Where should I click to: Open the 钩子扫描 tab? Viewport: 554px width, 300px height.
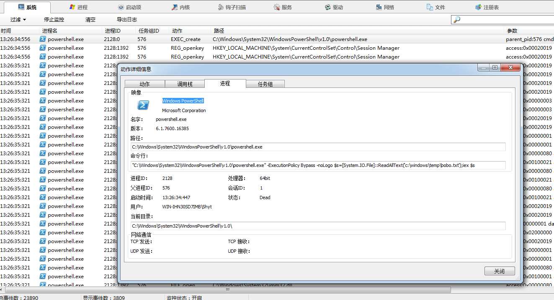click(232, 7)
